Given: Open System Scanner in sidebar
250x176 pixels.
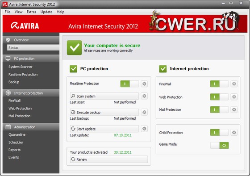Looking at the screenshot, I should (21, 67).
